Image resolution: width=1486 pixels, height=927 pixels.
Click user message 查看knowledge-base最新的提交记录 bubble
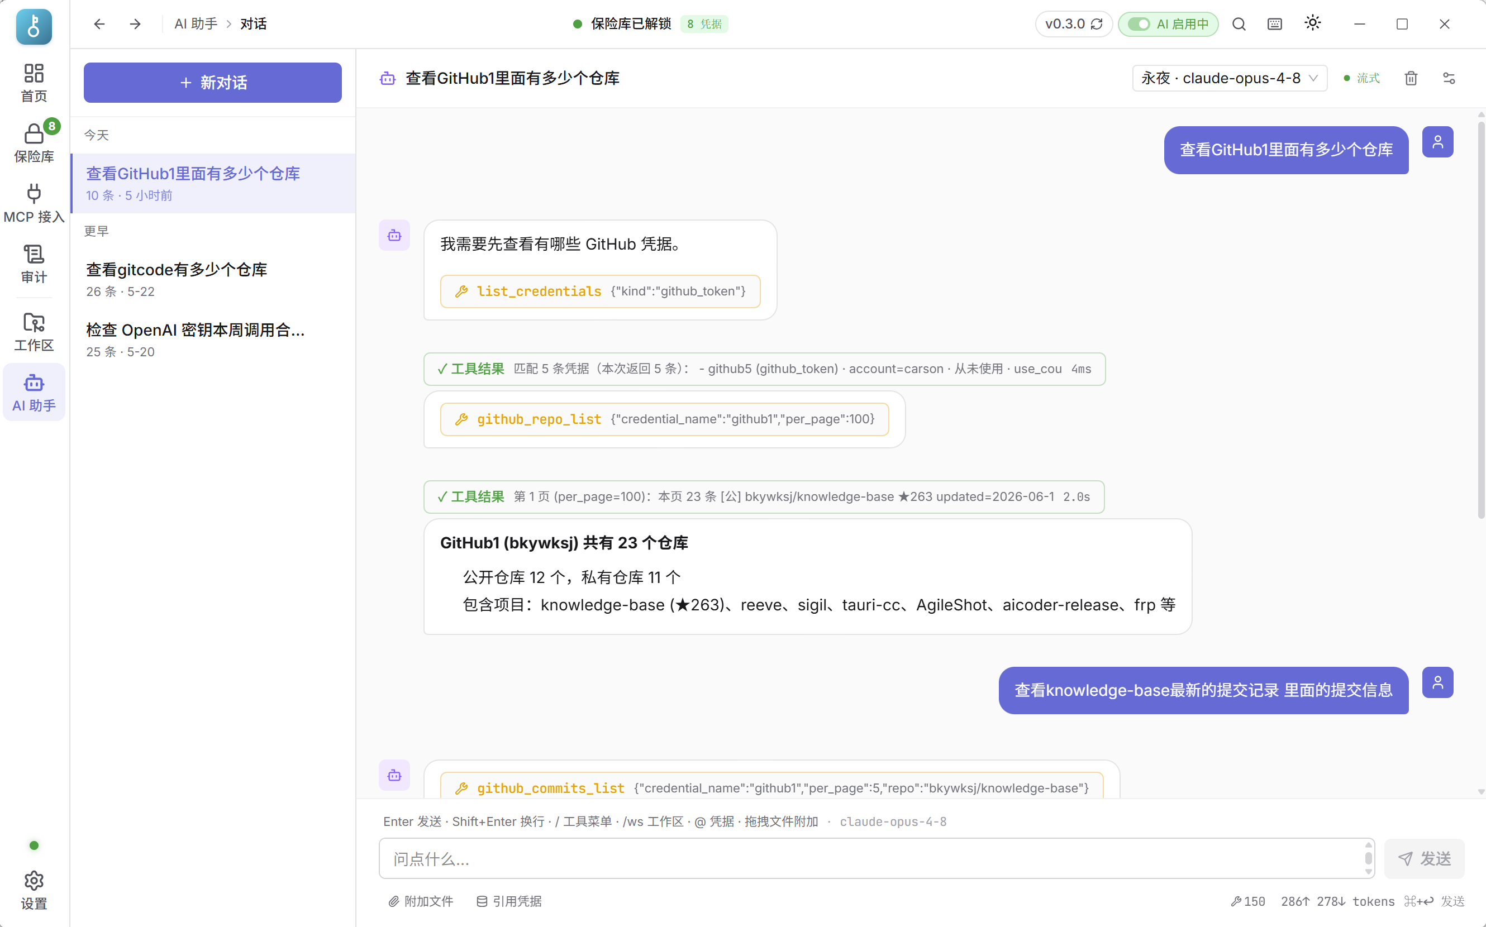(x=1203, y=690)
